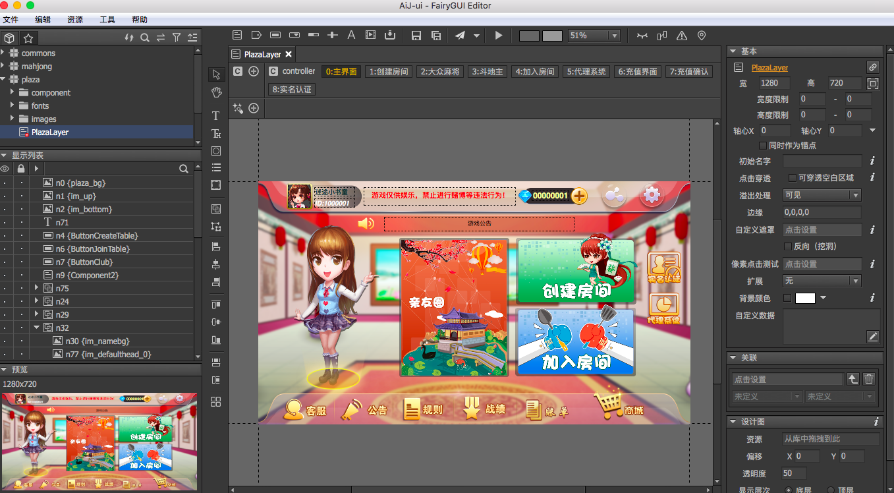The height and width of the screenshot is (493, 894).
Task: Click the favorites star icon in library panel
Action: [28, 38]
